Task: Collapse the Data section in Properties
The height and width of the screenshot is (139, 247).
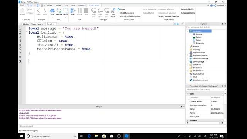Action: [188, 94]
